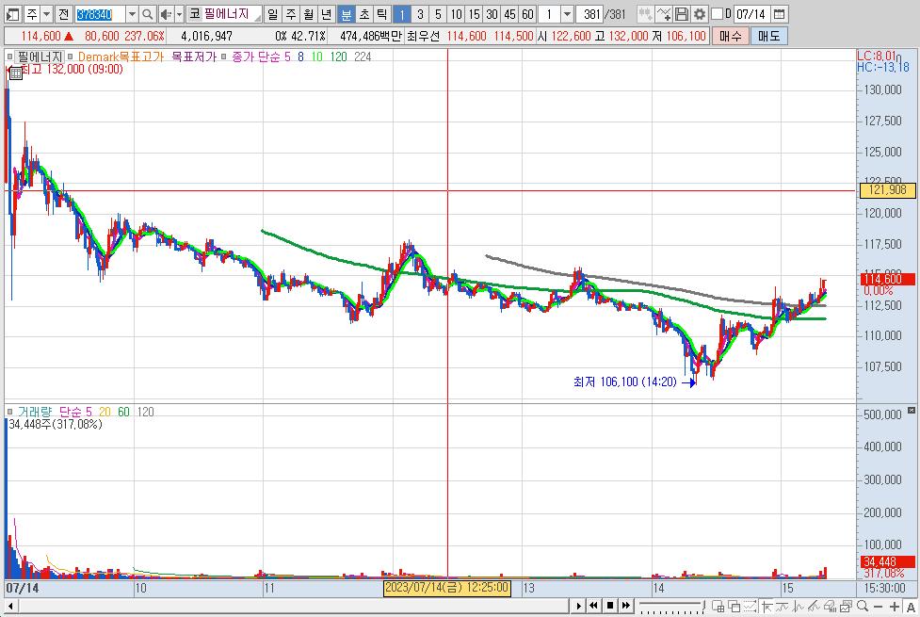
Task: Toggle the 종가 단순 moving average marker
Action: point(224,57)
